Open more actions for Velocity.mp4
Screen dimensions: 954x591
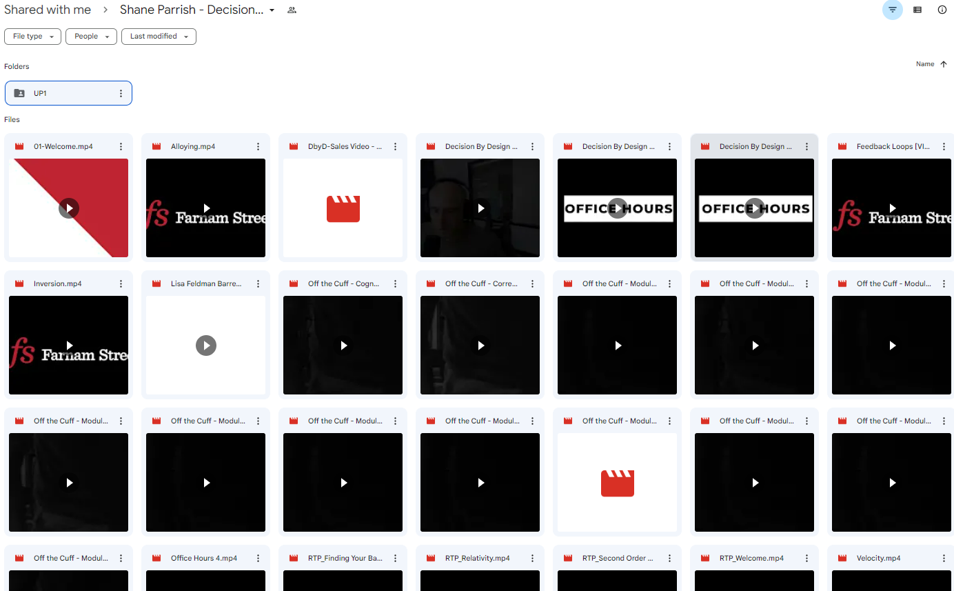pos(944,559)
